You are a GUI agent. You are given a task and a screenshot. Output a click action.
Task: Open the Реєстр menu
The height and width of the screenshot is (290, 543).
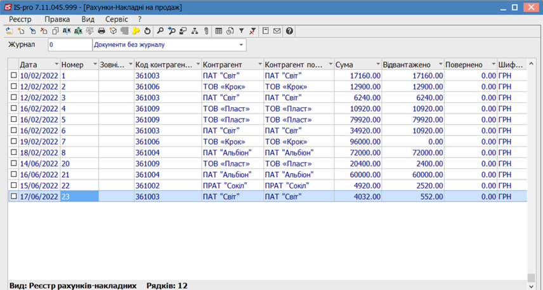pos(20,20)
